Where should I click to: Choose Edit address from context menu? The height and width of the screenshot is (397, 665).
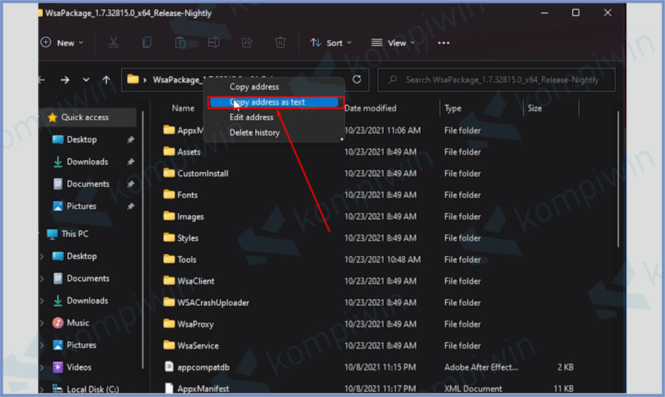click(251, 117)
